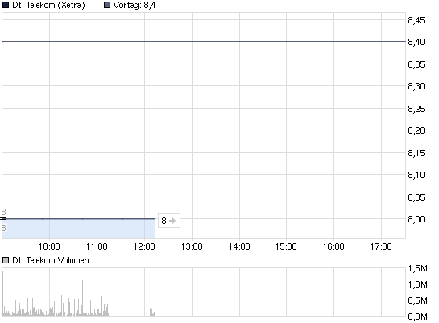Click the 11:00 time axis label
The width and height of the screenshot is (439, 323).
(x=97, y=246)
